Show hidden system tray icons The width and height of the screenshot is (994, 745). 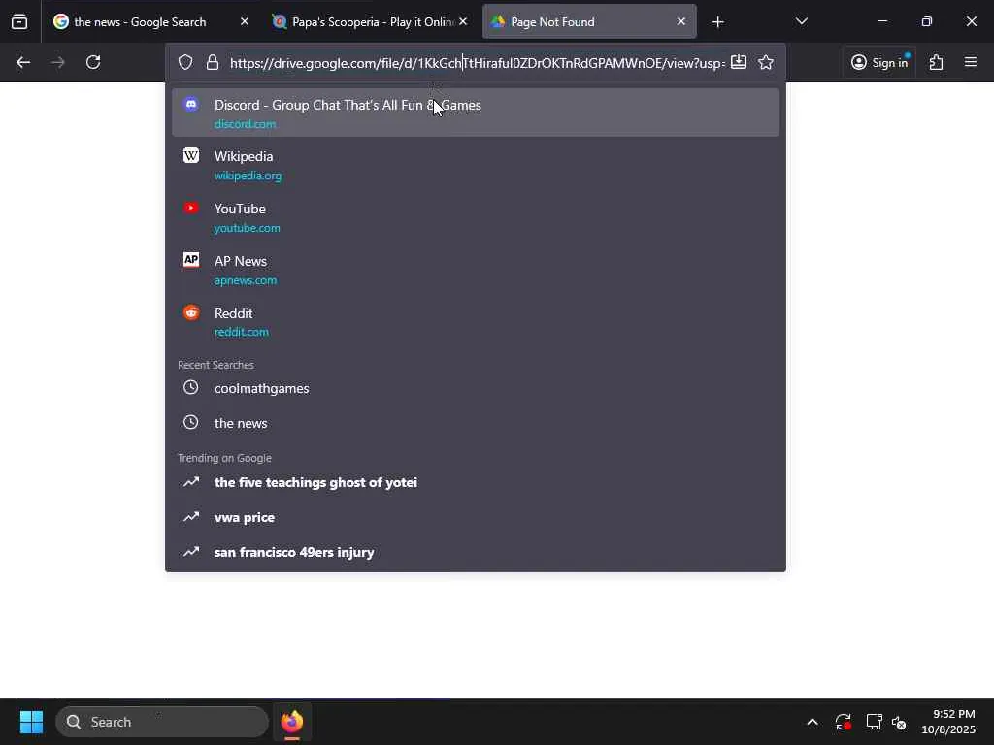pos(812,722)
